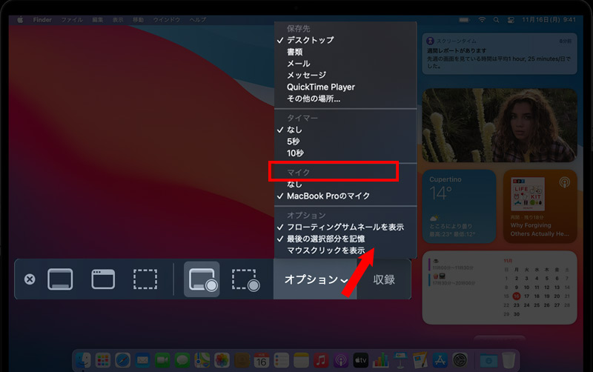This screenshot has width=593, height=372.
Task: Open Messages app in the Dock
Action: (182, 360)
